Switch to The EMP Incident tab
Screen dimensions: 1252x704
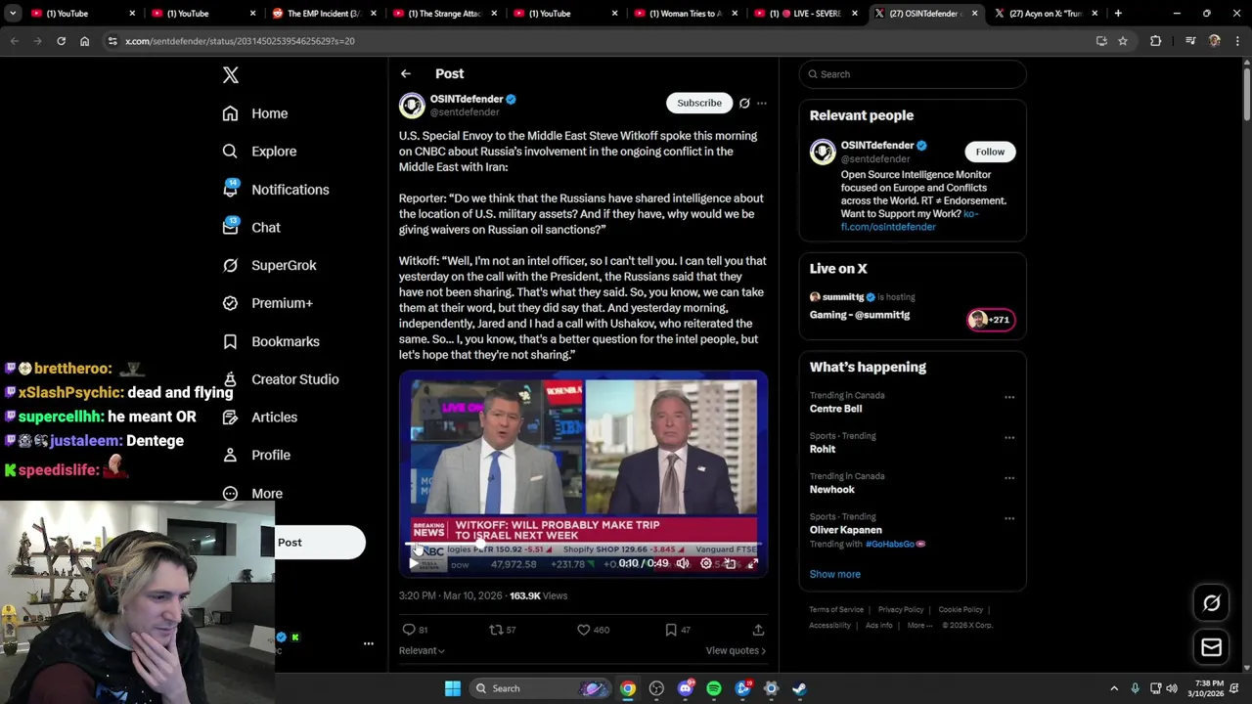324,14
